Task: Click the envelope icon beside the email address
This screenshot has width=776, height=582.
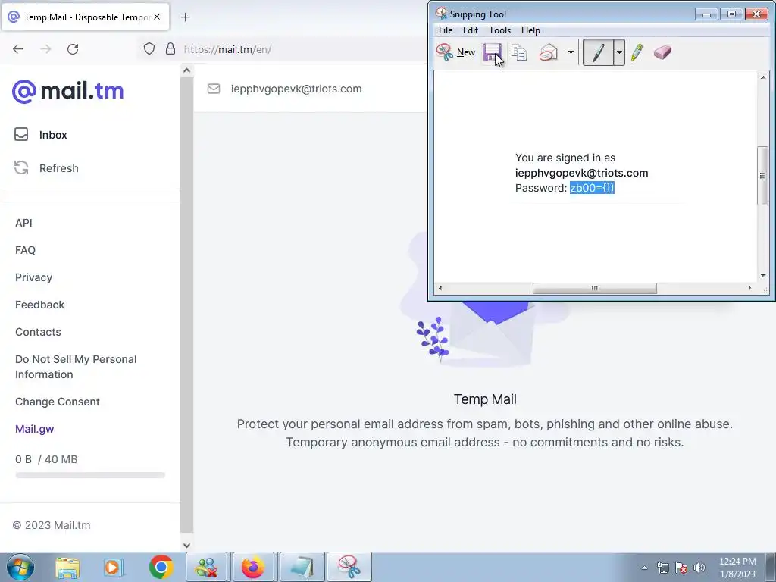Action: coord(213,89)
